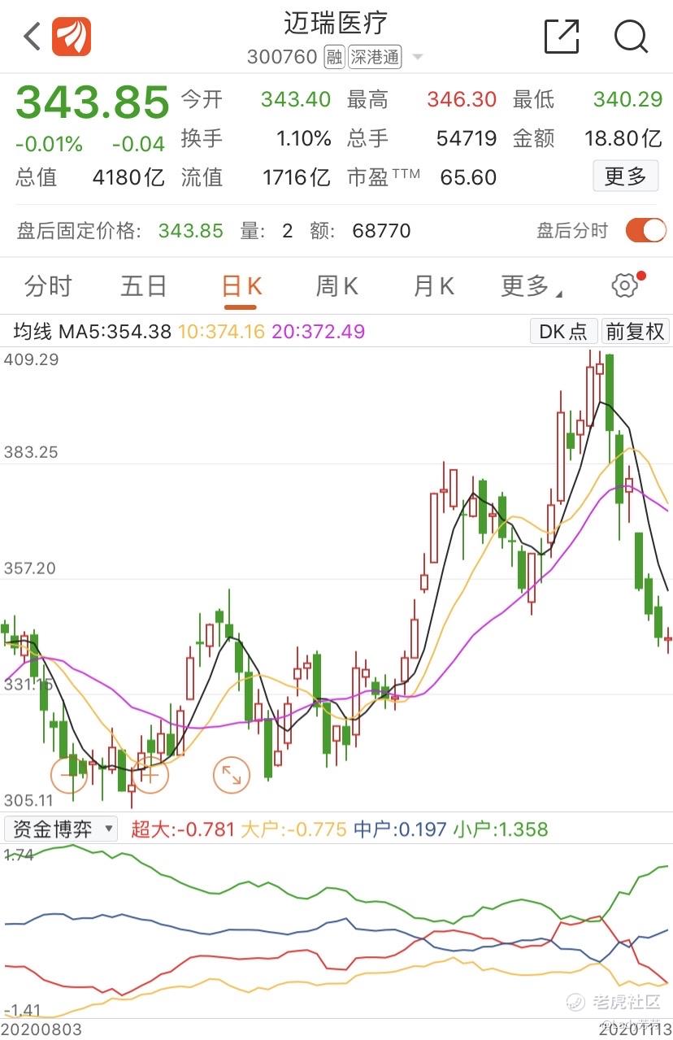Viewport: 673px width, 1040px height.
Task: Open chart settings gear icon
Action: click(624, 285)
